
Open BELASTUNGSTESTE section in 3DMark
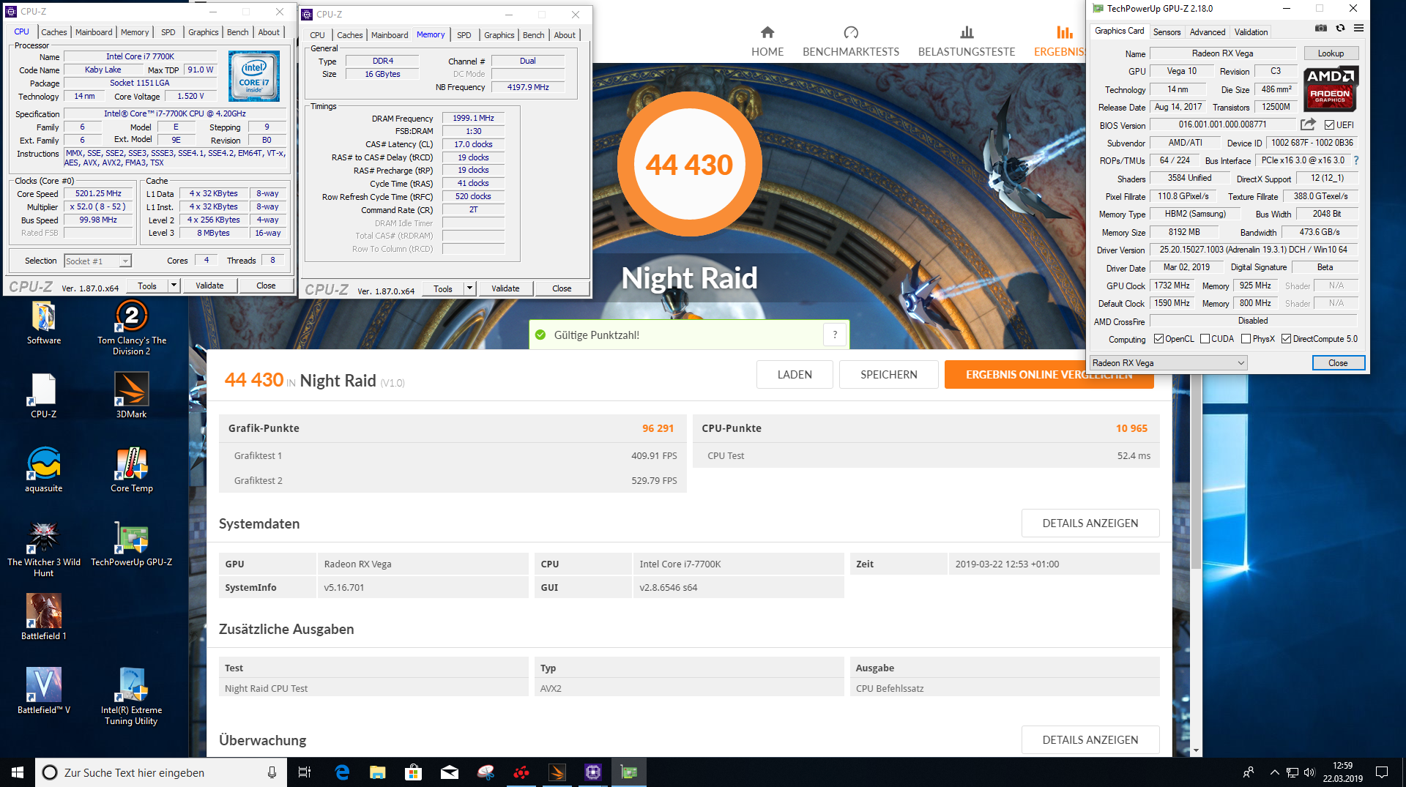(967, 41)
